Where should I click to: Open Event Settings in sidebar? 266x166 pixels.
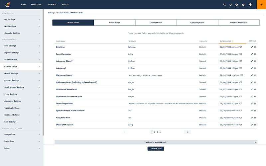pyautogui.click(x=21, y=94)
